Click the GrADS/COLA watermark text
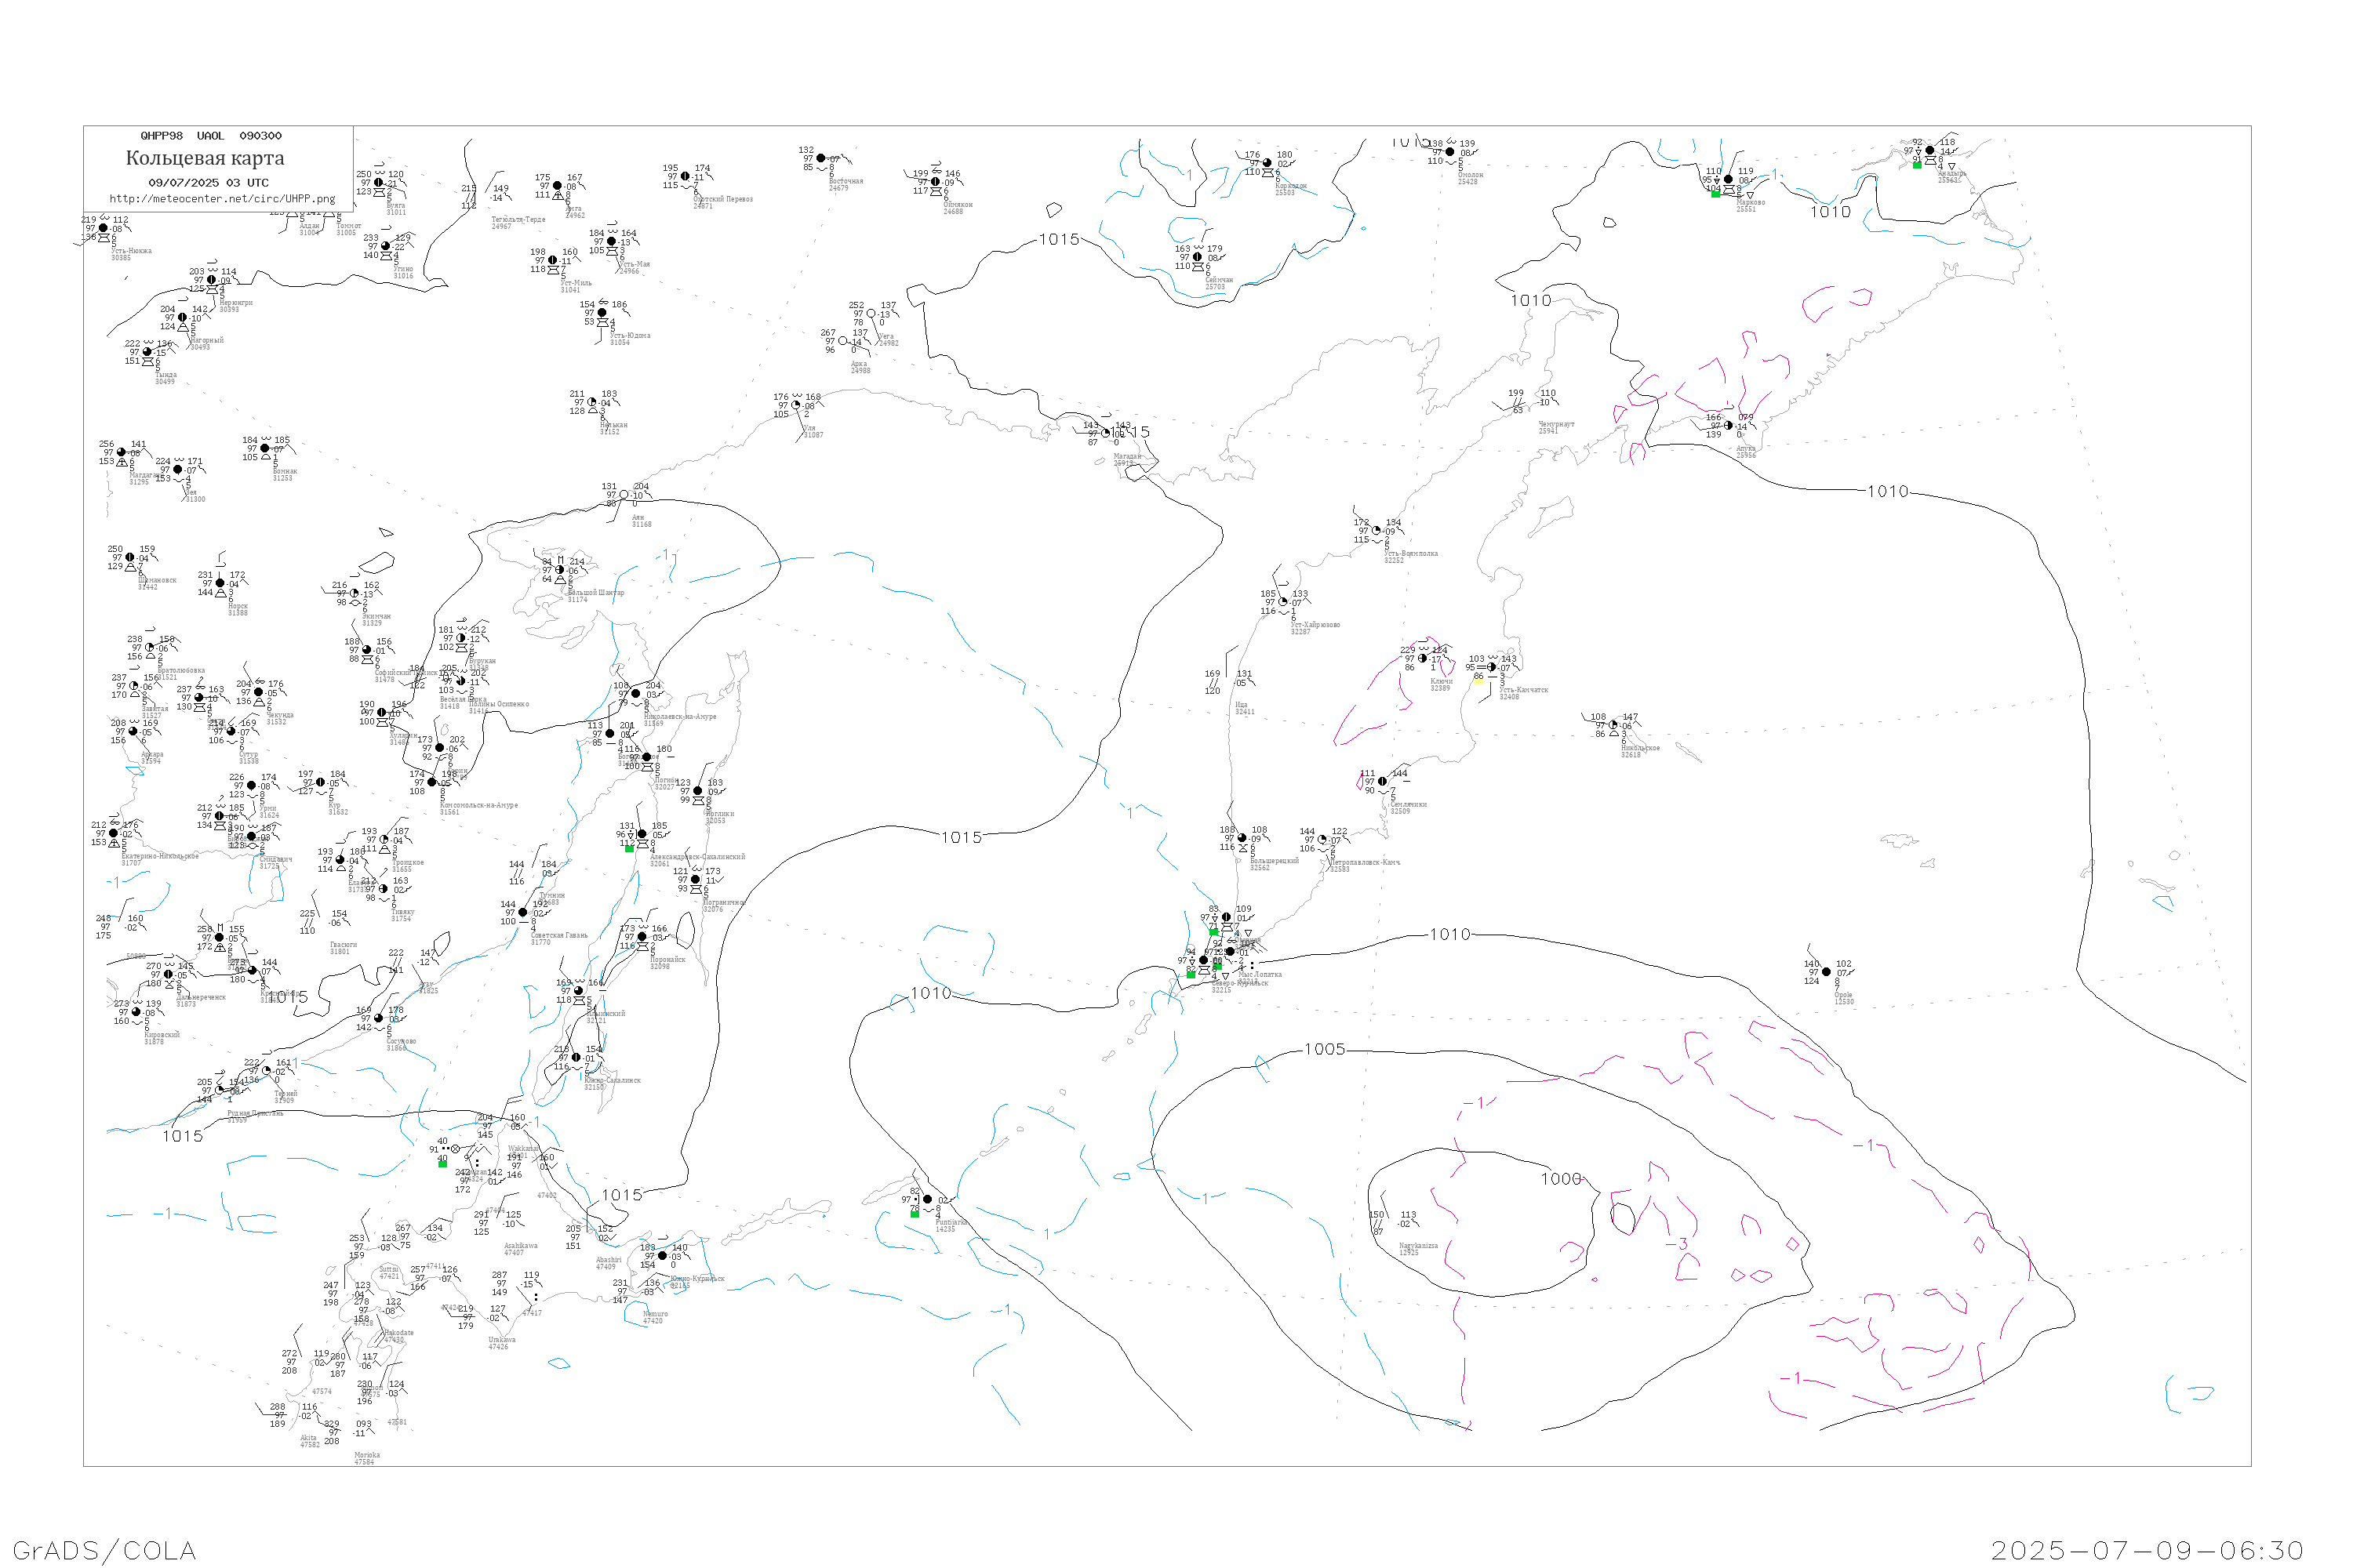2353x1568 pixels. 104,1551
